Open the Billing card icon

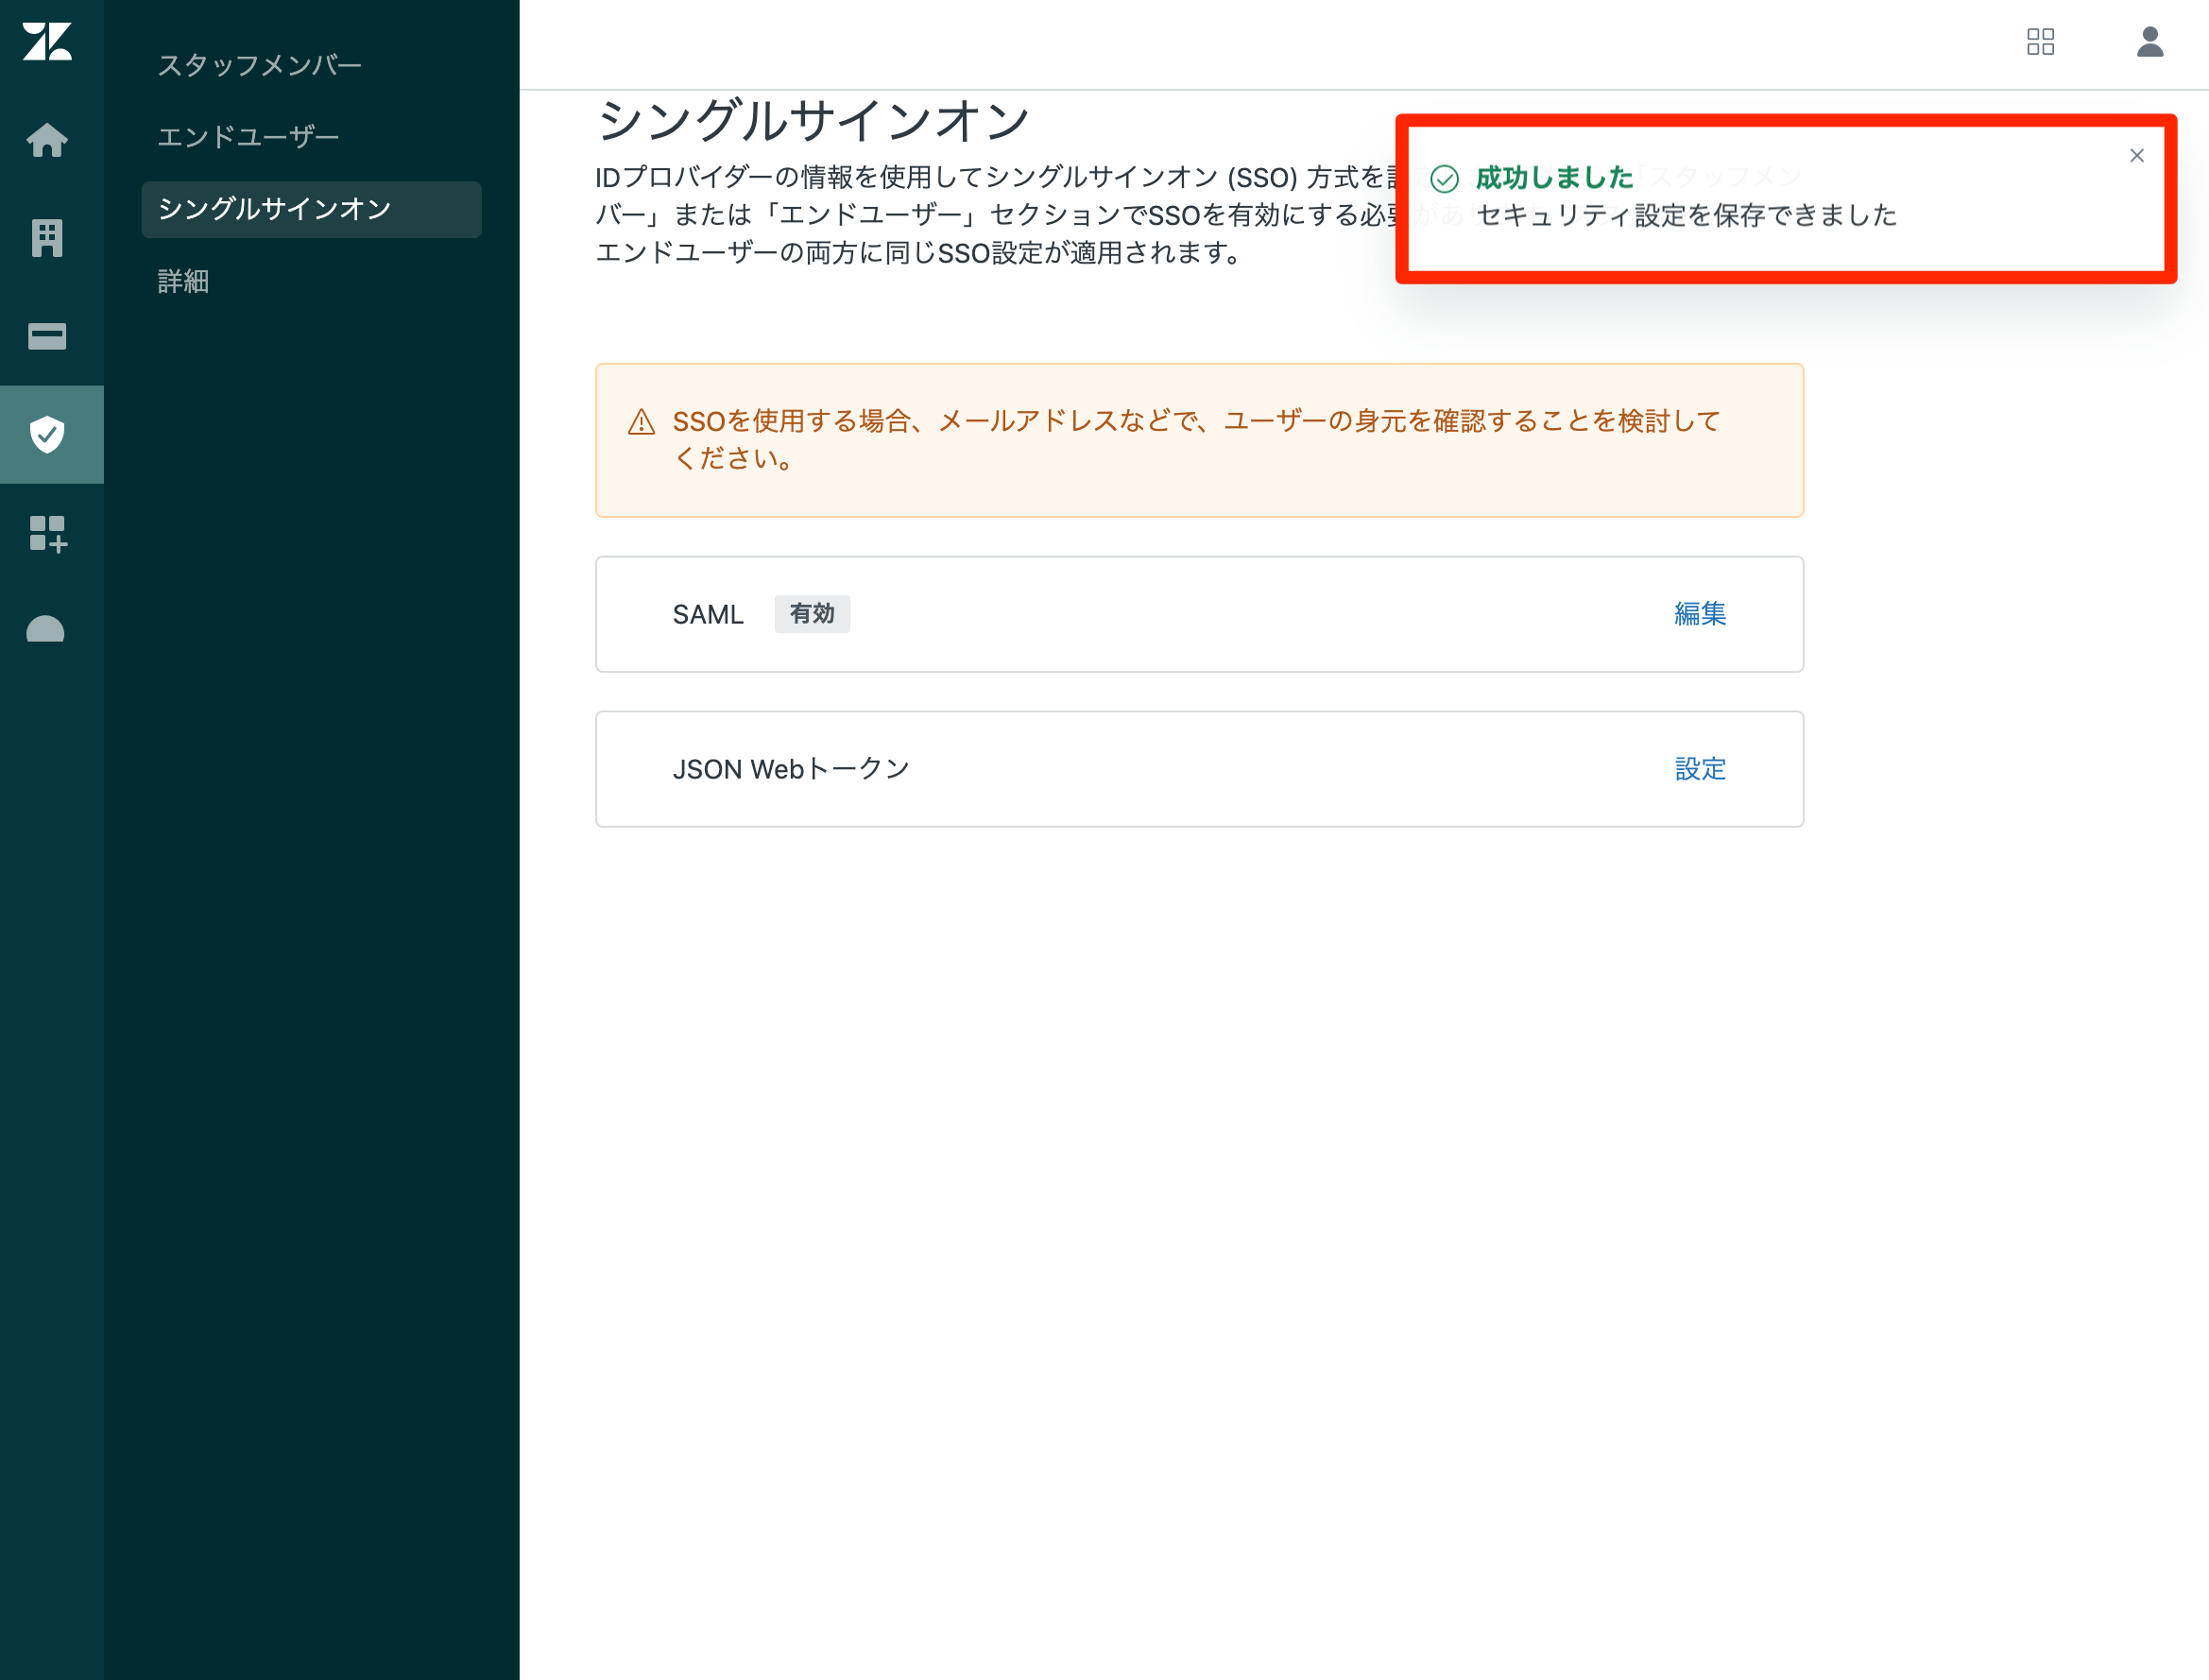[x=47, y=336]
